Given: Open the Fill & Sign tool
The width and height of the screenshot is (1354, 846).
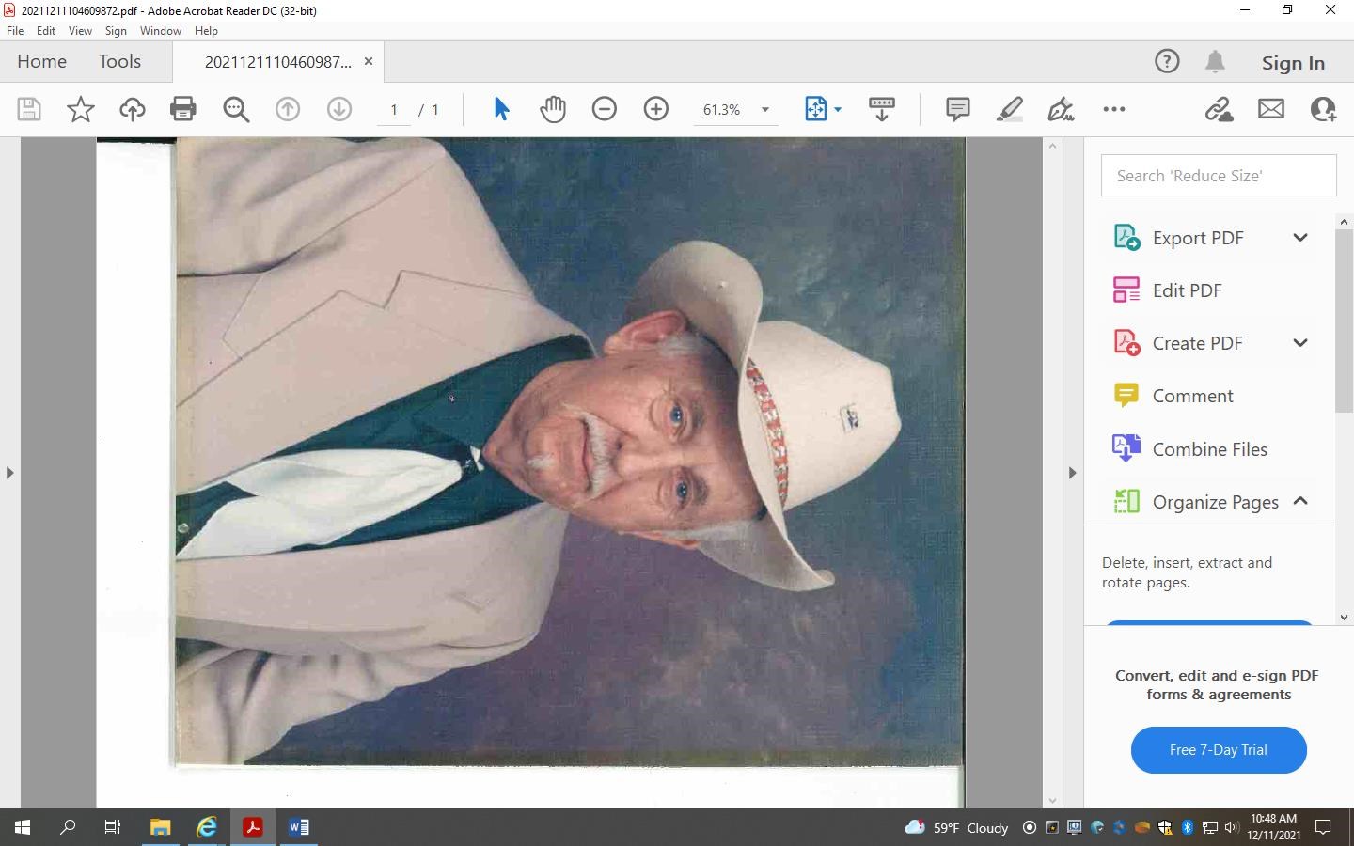Looking at the screenshot, I should click(x=1061, y=109).
